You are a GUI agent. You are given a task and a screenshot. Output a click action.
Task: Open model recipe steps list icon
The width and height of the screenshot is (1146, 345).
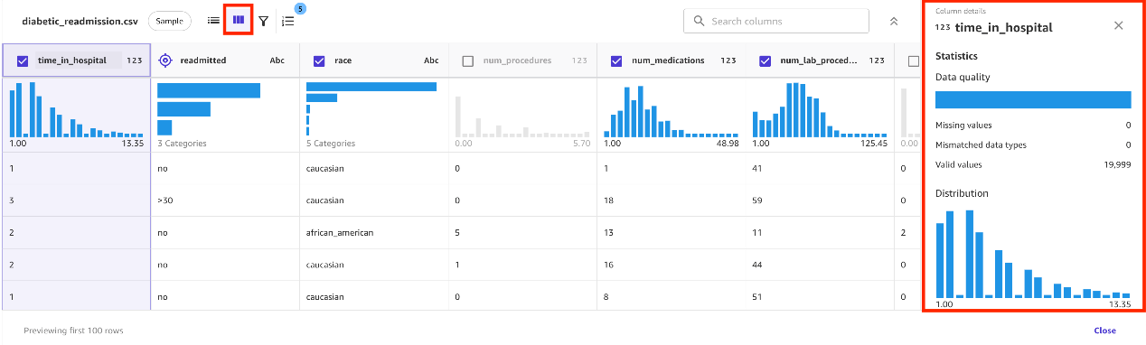288,21
